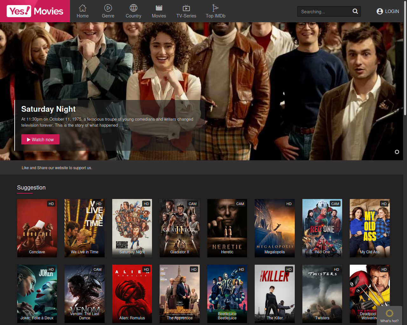Open the Saturday Night banner title
Image resolution: width=407 pixels, height=325 pixels.
pos(48,109)
